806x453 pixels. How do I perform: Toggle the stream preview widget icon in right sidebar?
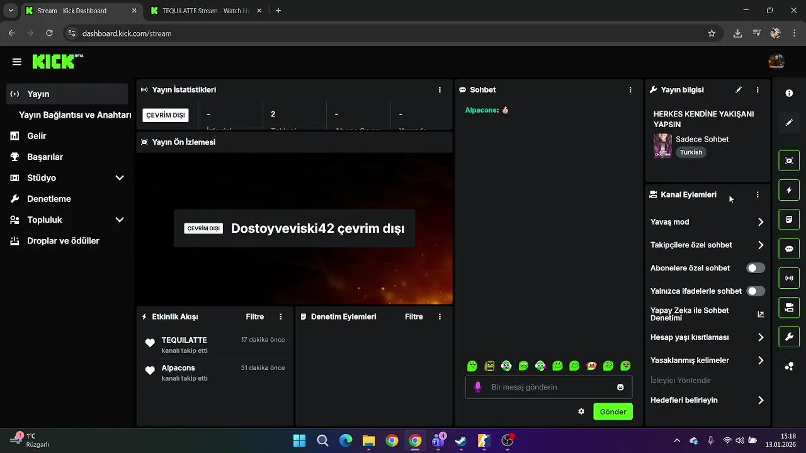789,160
